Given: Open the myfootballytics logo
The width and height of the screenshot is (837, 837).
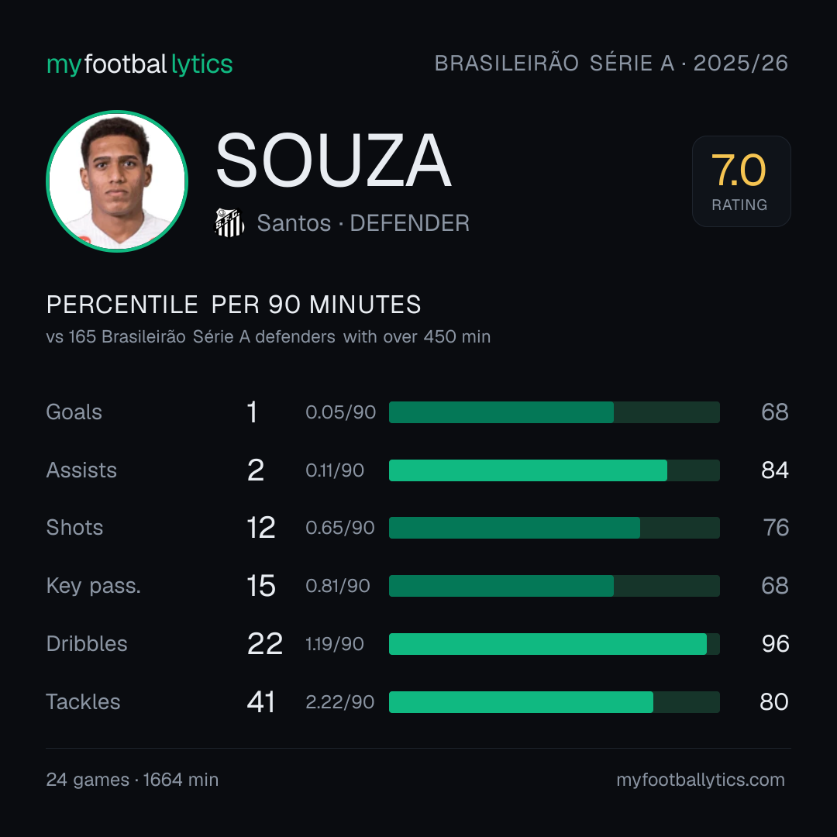Looking at the screenshot, I should coord(139,64).
